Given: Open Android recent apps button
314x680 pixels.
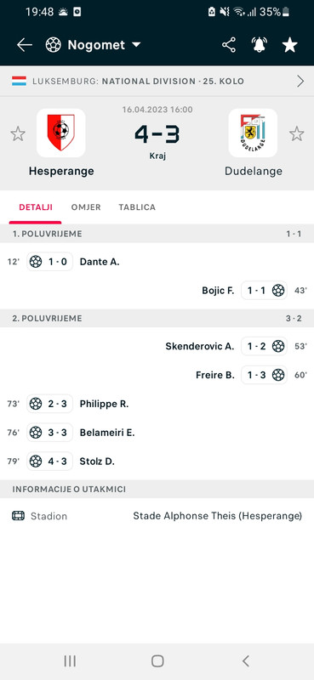Looking at the screenshot, I should (x=70, y=661).
